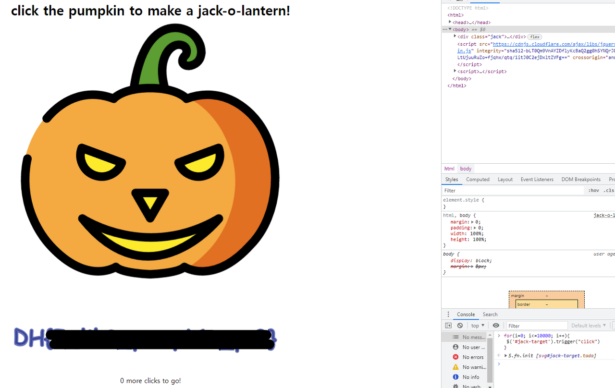
Task: Switch to the Console drawer tab
Action: click(466, 315)
